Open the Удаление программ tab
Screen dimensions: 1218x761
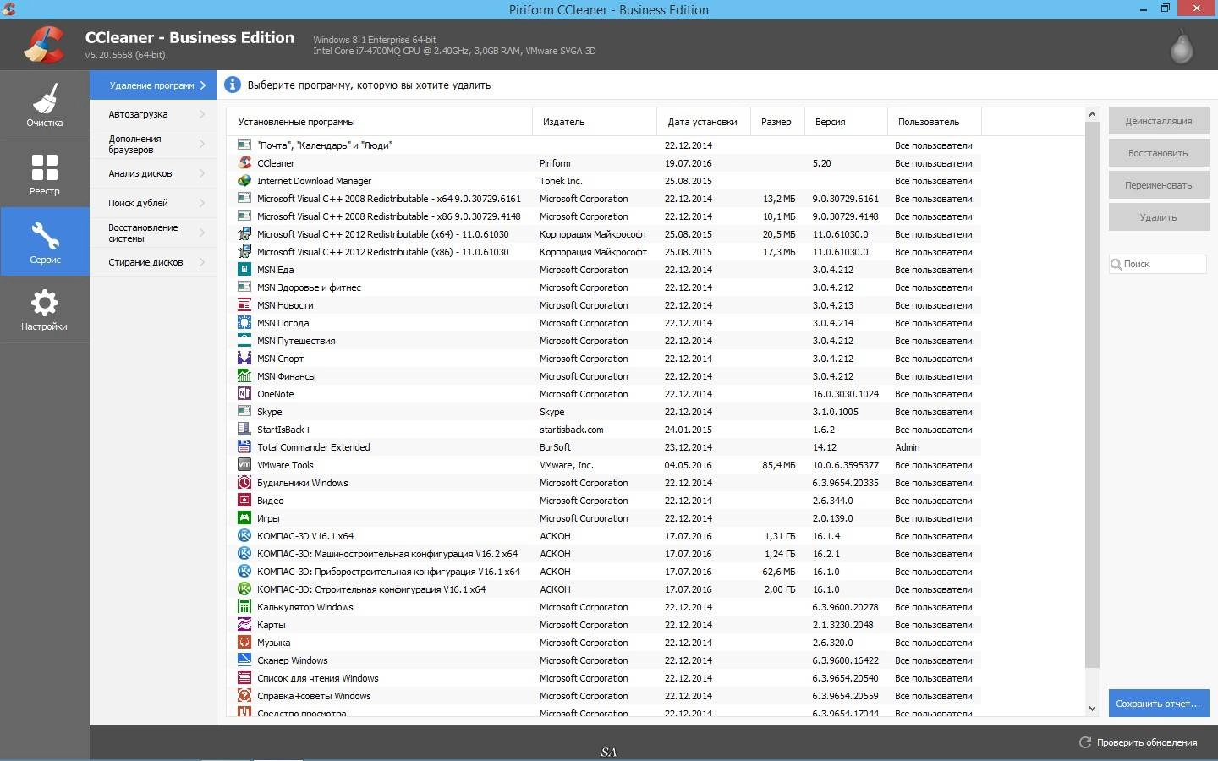tap(153, 85)
